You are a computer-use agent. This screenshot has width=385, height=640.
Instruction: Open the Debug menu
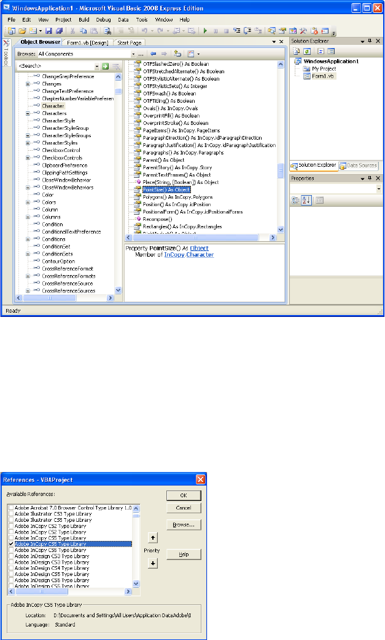tap(103, 20)
